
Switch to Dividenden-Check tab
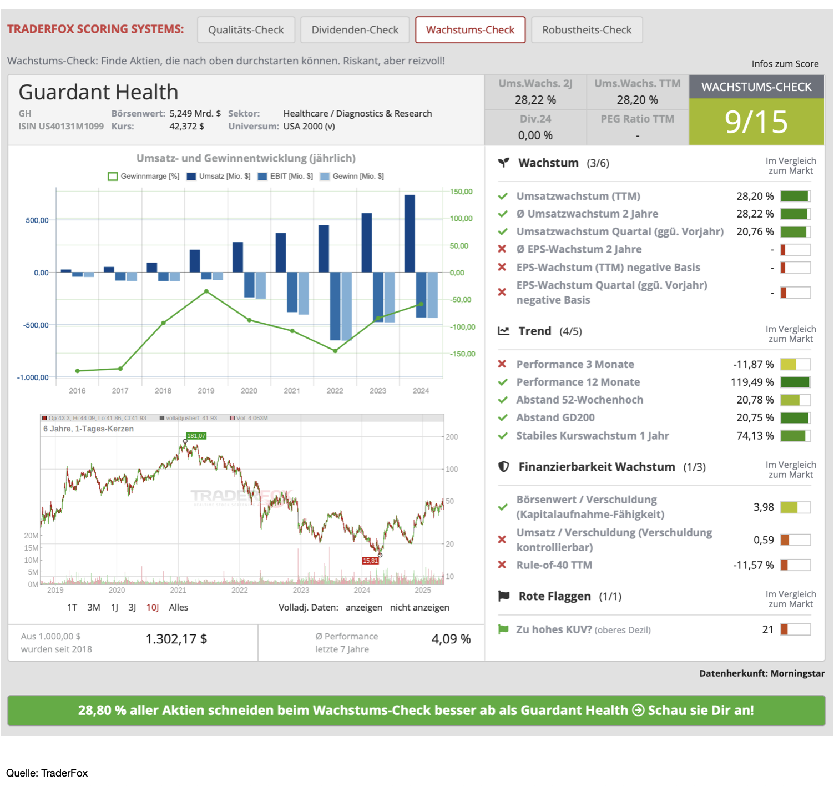point(355,30)
